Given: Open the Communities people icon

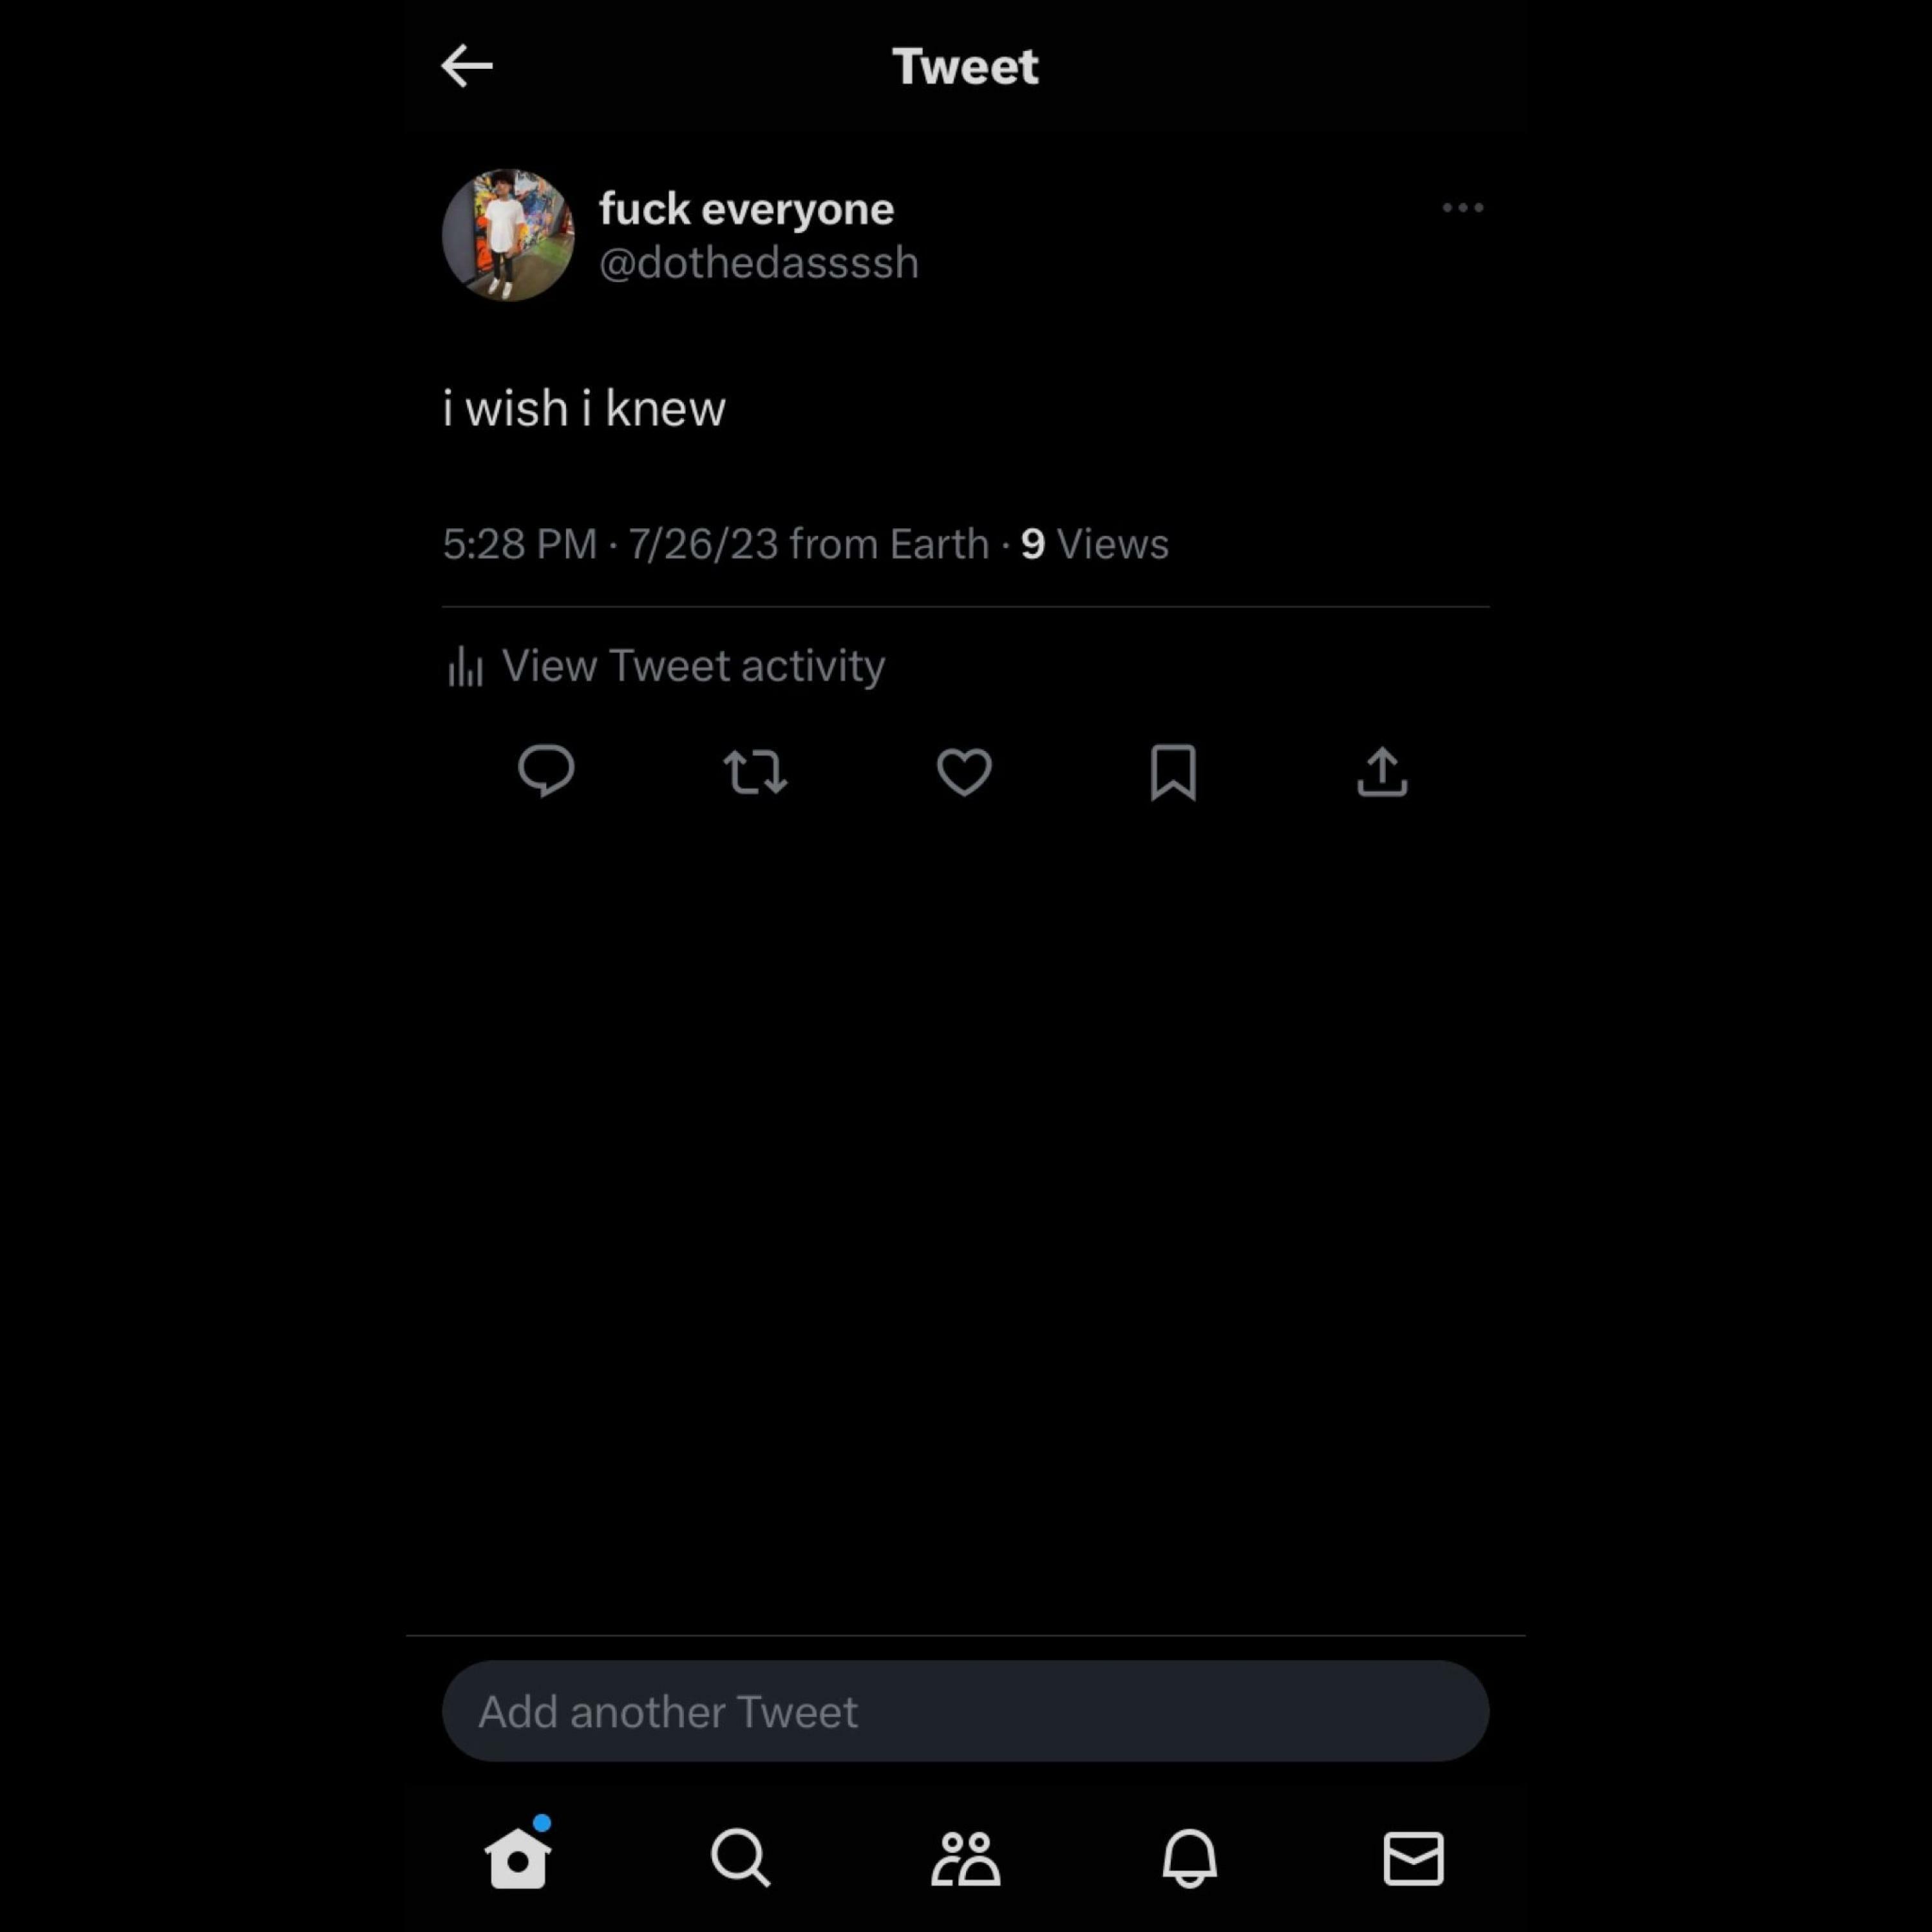Looking at the screenshot, I should tap(966, 1858).
